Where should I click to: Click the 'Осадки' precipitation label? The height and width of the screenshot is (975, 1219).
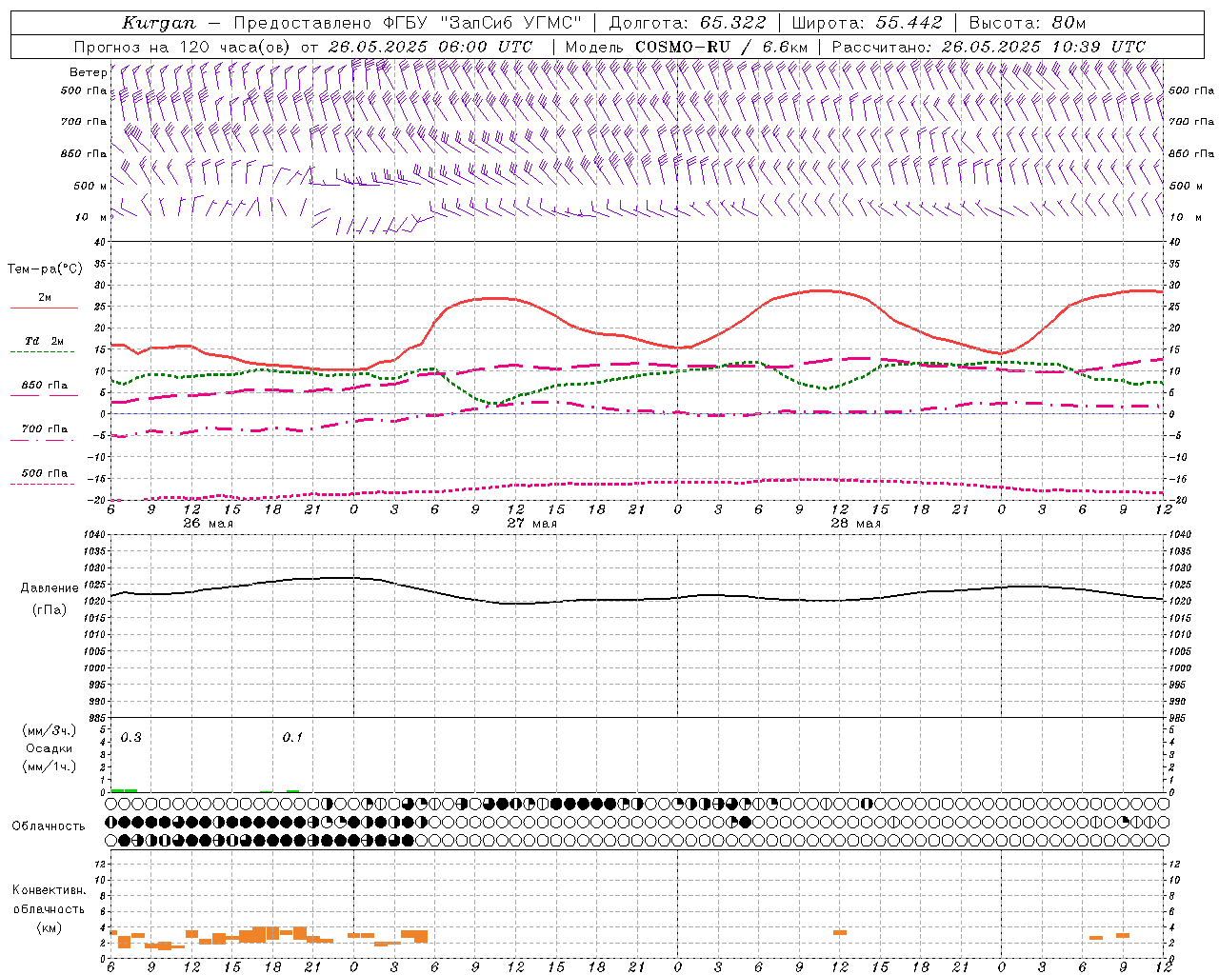50,748
